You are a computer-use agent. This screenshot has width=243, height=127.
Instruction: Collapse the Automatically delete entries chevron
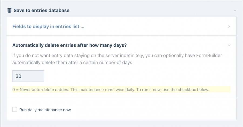point(229,45)
